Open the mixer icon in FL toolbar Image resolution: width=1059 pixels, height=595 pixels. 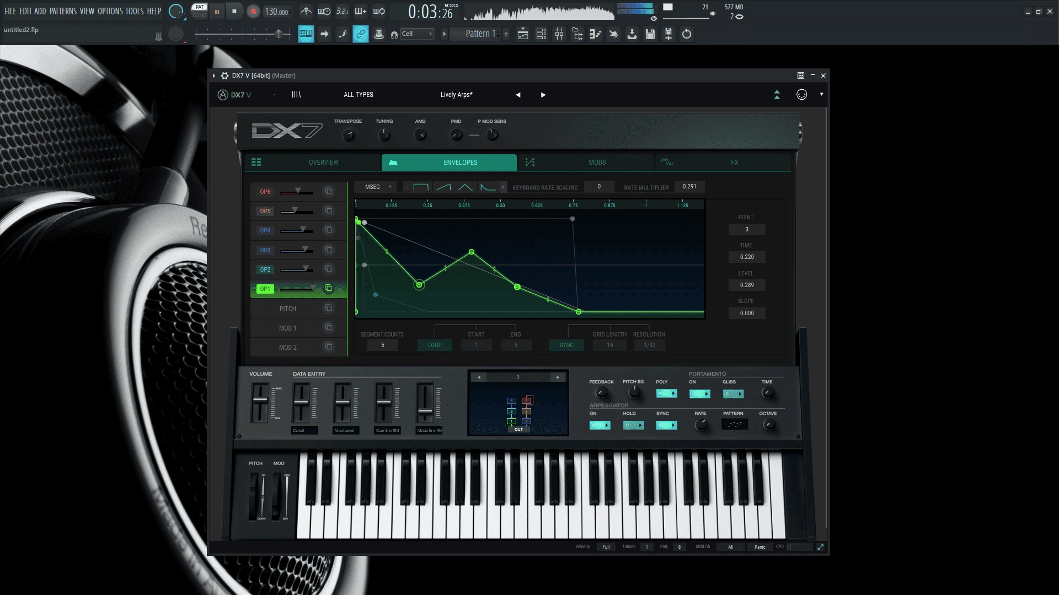(x=559, y=34)
